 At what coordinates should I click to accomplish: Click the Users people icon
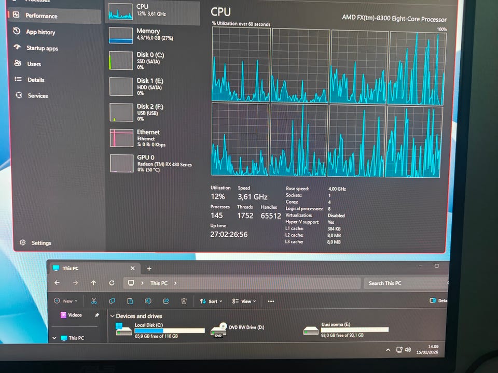[x=18, y=63]
